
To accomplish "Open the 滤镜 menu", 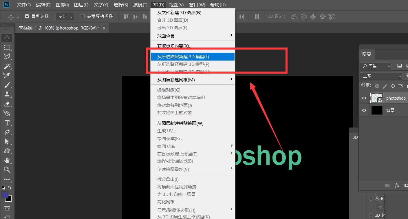I will point(140,4).
